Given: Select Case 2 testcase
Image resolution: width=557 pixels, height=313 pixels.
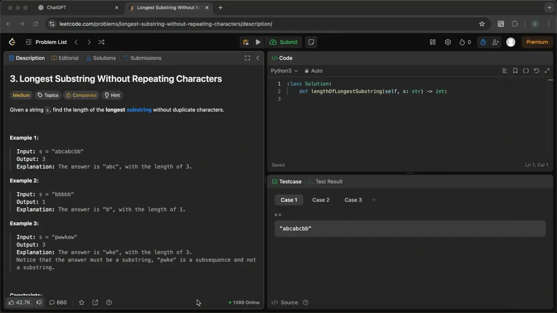Looking at the screenshot, I should (321, 200).
